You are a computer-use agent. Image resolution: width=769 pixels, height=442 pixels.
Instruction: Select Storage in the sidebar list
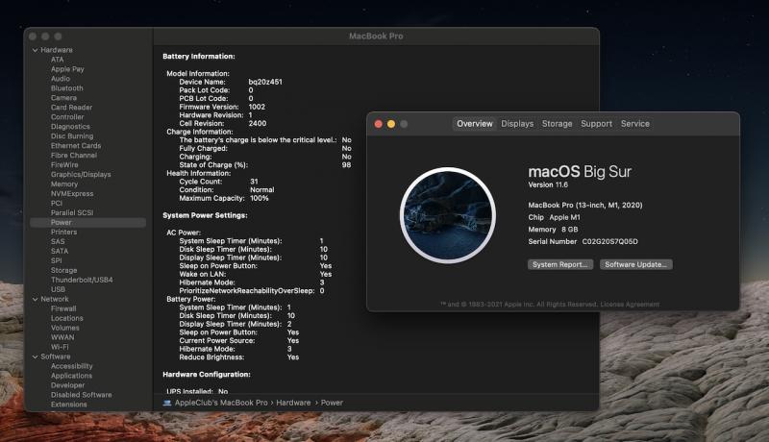63,270
